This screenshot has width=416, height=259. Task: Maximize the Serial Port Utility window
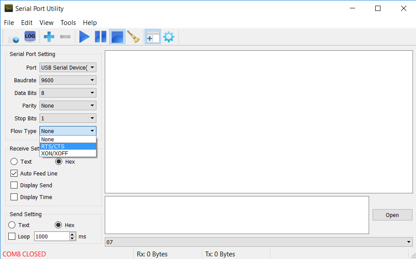pos(378,8)
